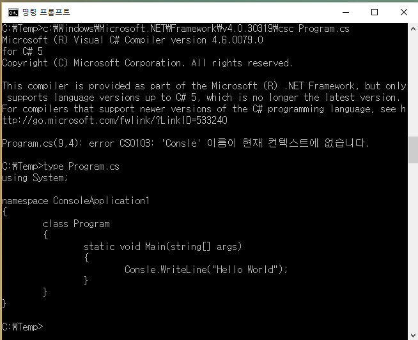Maximize the Command Prompt window

point(375,11)
